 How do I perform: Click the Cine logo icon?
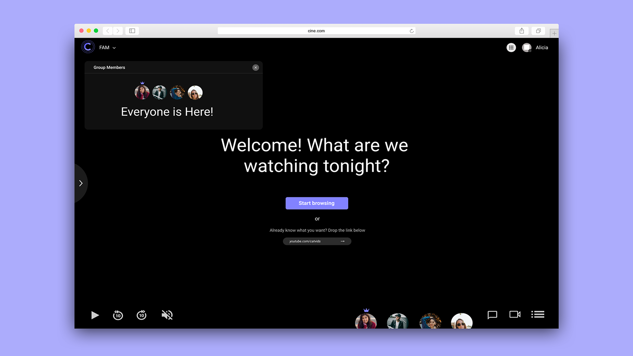[x=88, y=47]
